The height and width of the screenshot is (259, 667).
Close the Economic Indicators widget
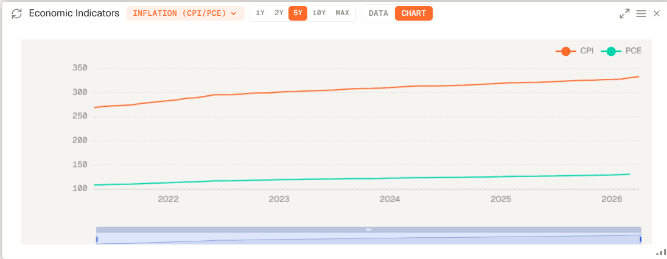pos(657,13)
